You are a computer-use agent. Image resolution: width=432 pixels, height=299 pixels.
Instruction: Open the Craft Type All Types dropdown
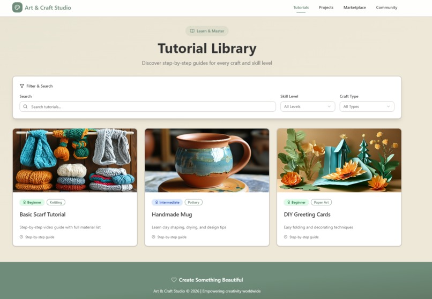(367, 106)
